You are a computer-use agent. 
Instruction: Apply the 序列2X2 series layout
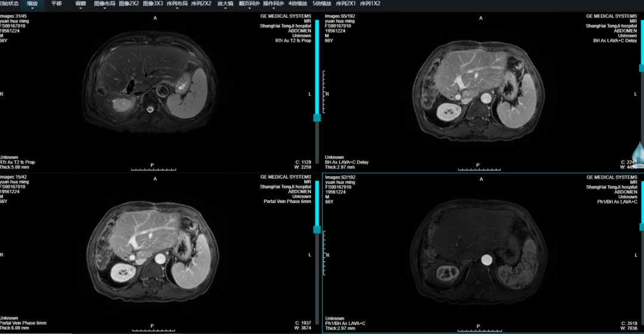(x=201, y=4)
